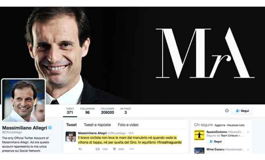Dismiss the SpazioCiclismo suggestion with the X
Image resolution: width=265 pixels, height=160 pixels.
(248, 132)
